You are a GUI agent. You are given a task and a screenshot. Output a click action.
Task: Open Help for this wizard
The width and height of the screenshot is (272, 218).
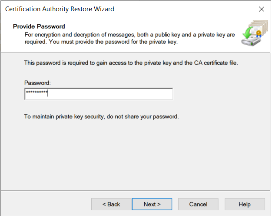click(245, 204)
